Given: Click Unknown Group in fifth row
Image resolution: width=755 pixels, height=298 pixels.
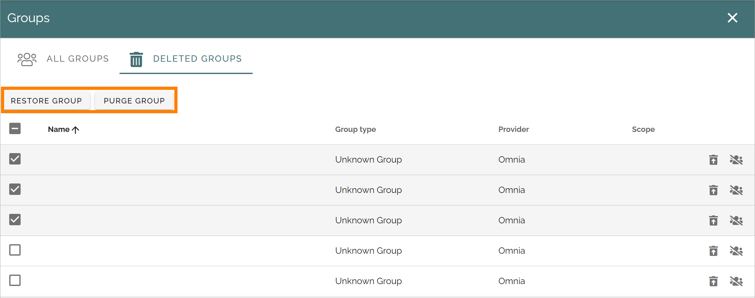Looking at the screenshot, I should [368, 281].
